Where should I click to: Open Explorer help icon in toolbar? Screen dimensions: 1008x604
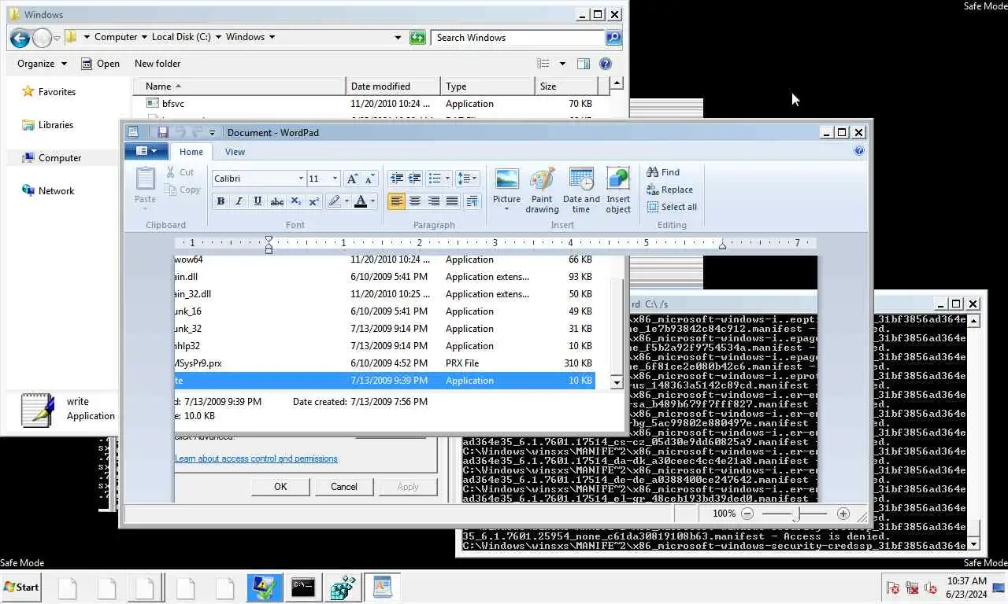[606, 64]
